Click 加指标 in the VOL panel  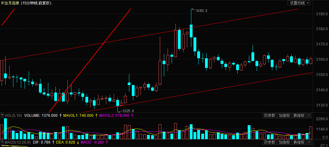point(284,115)
